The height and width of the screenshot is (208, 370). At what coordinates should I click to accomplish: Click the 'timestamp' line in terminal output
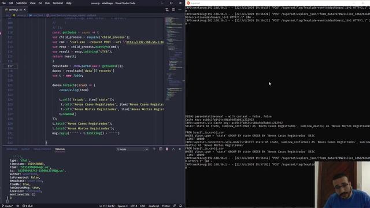(27, 164)
